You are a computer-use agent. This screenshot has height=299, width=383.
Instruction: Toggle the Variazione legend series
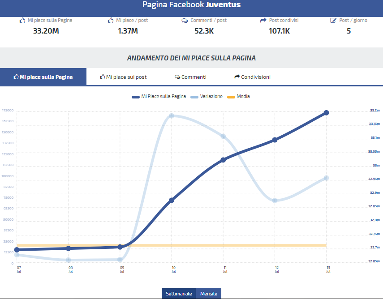tap(207, 96)
